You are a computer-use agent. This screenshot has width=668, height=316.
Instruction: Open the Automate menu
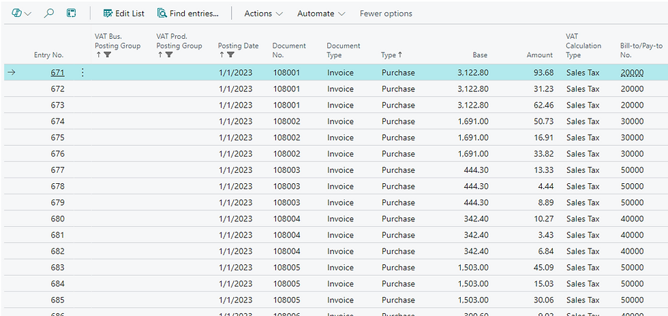pyautogui.click(x=321, y=14)
